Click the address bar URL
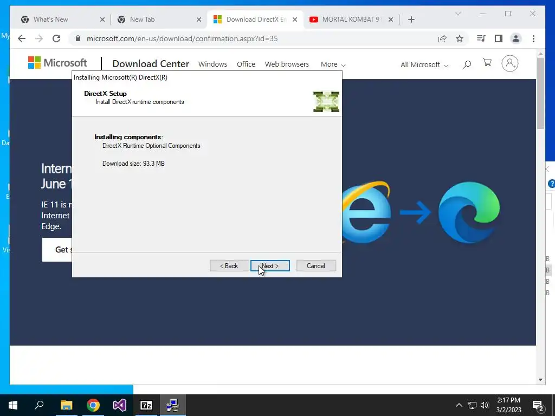555x416 pixels. tap(182, 38)
